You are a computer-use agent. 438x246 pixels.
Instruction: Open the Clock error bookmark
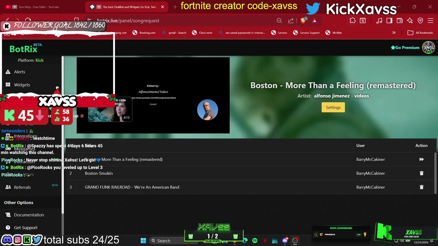tap(202, 33)
